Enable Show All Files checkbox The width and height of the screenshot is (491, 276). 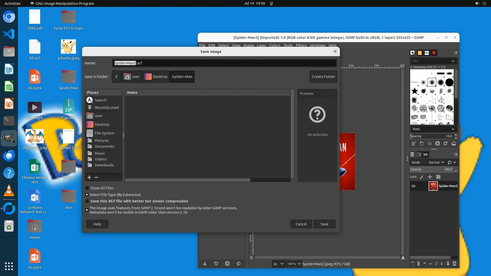click(x=87, y=188)
